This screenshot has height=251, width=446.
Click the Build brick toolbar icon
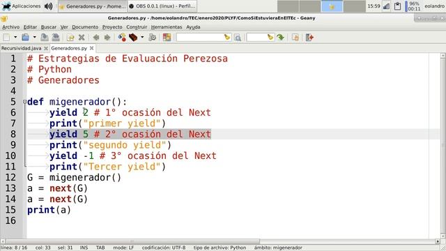pos(133,37)
